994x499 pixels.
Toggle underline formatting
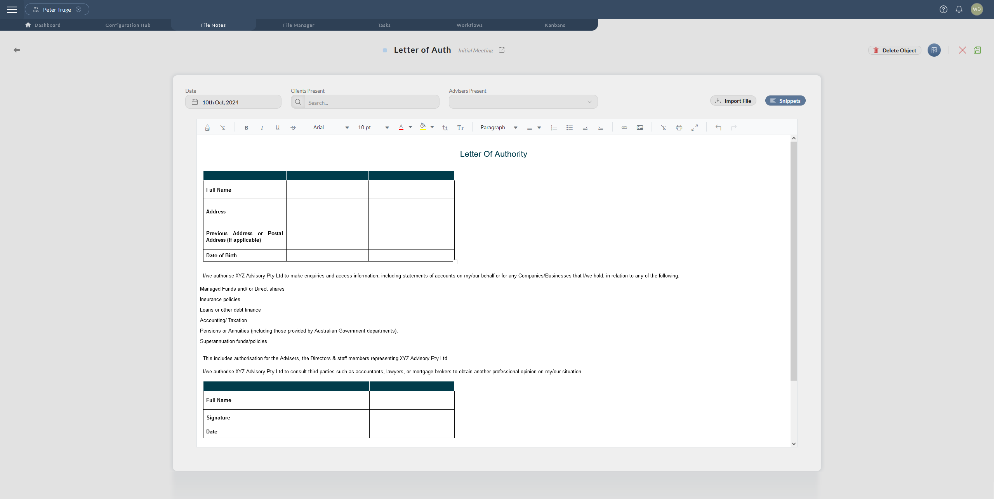[x=277, y=127]
